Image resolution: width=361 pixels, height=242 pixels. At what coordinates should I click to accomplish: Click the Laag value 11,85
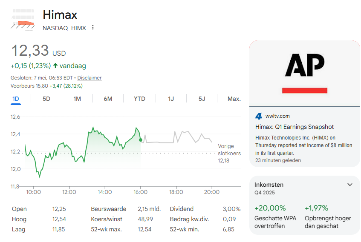pyautogui.click(x=58, y=229)
